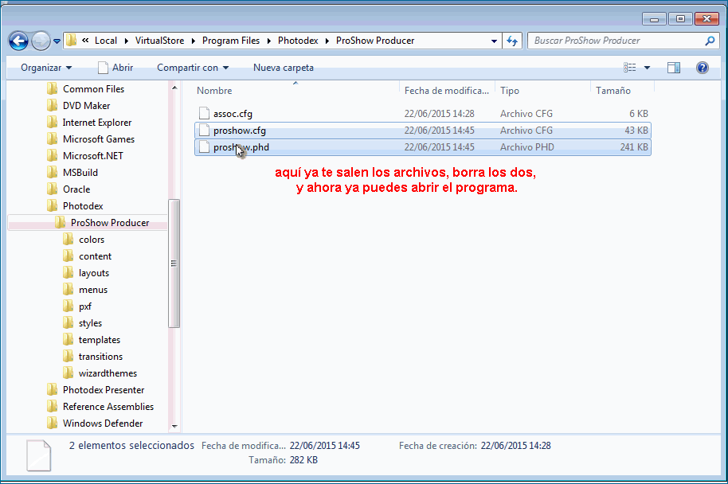Viewport: 728px width, 484px height.
Task: Change view with the view icon
Action: [629, 68]
